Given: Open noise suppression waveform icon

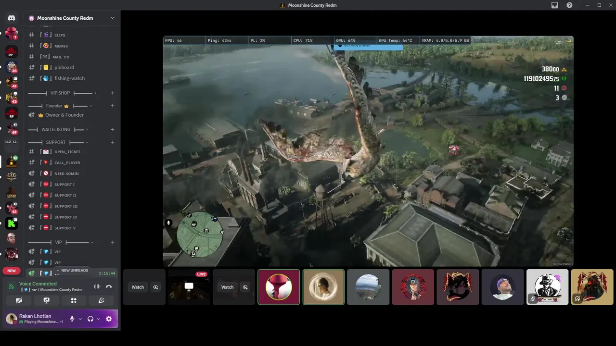Looking at the screenshot, I should coord(97,286).
